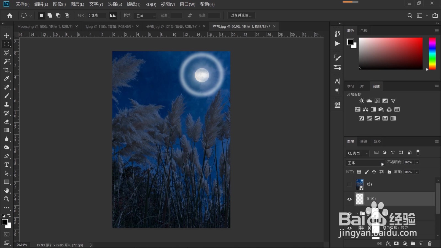Image resolution: width=441 pixels, height=248 pixels.
Task: Select the Brush tool
Action: point(7,96)
